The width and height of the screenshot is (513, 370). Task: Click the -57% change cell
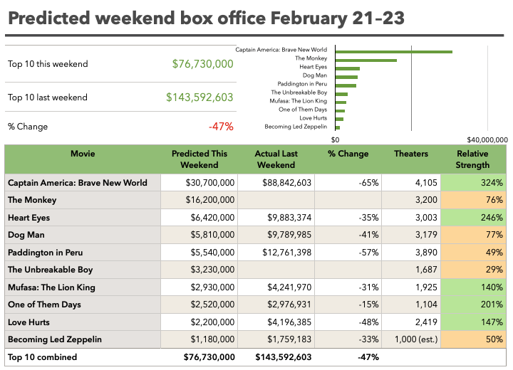pyautogui.click(x=348, y=253)
